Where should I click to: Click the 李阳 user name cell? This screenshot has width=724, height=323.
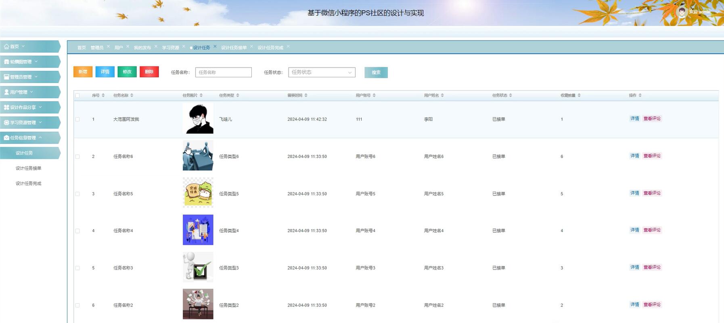(x=428, y=120)
